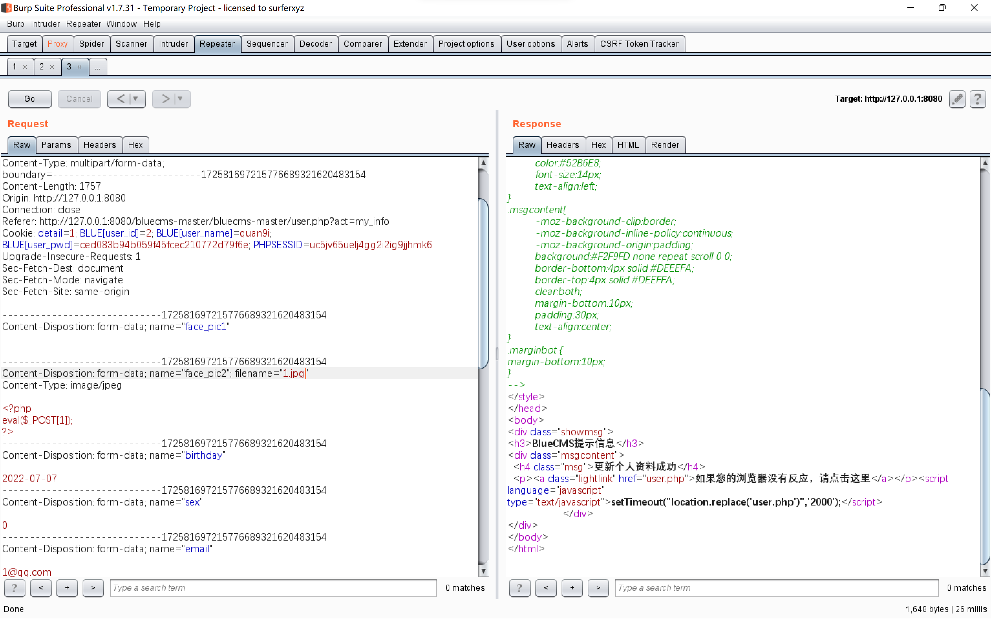Show the request Headers view
This screenshot has width=991, height=619.
[99, 145]
